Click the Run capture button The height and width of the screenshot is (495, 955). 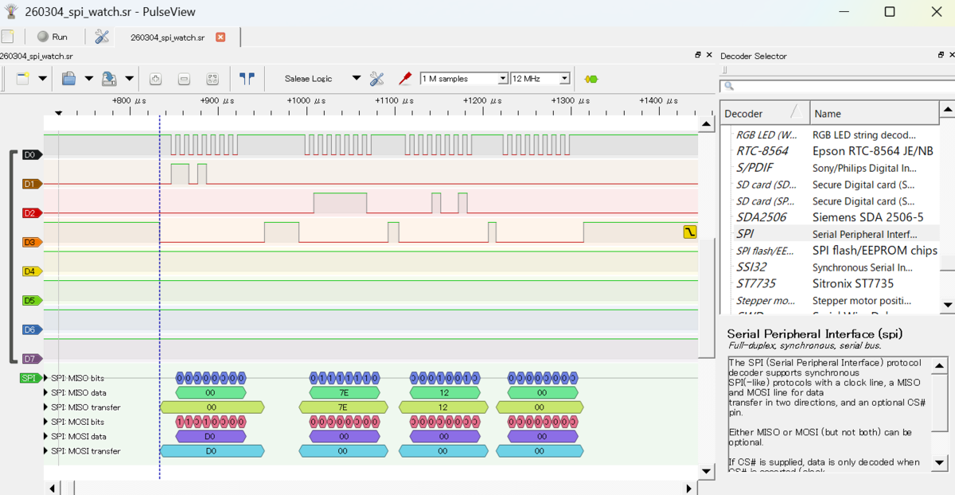[x=53, y=37]
